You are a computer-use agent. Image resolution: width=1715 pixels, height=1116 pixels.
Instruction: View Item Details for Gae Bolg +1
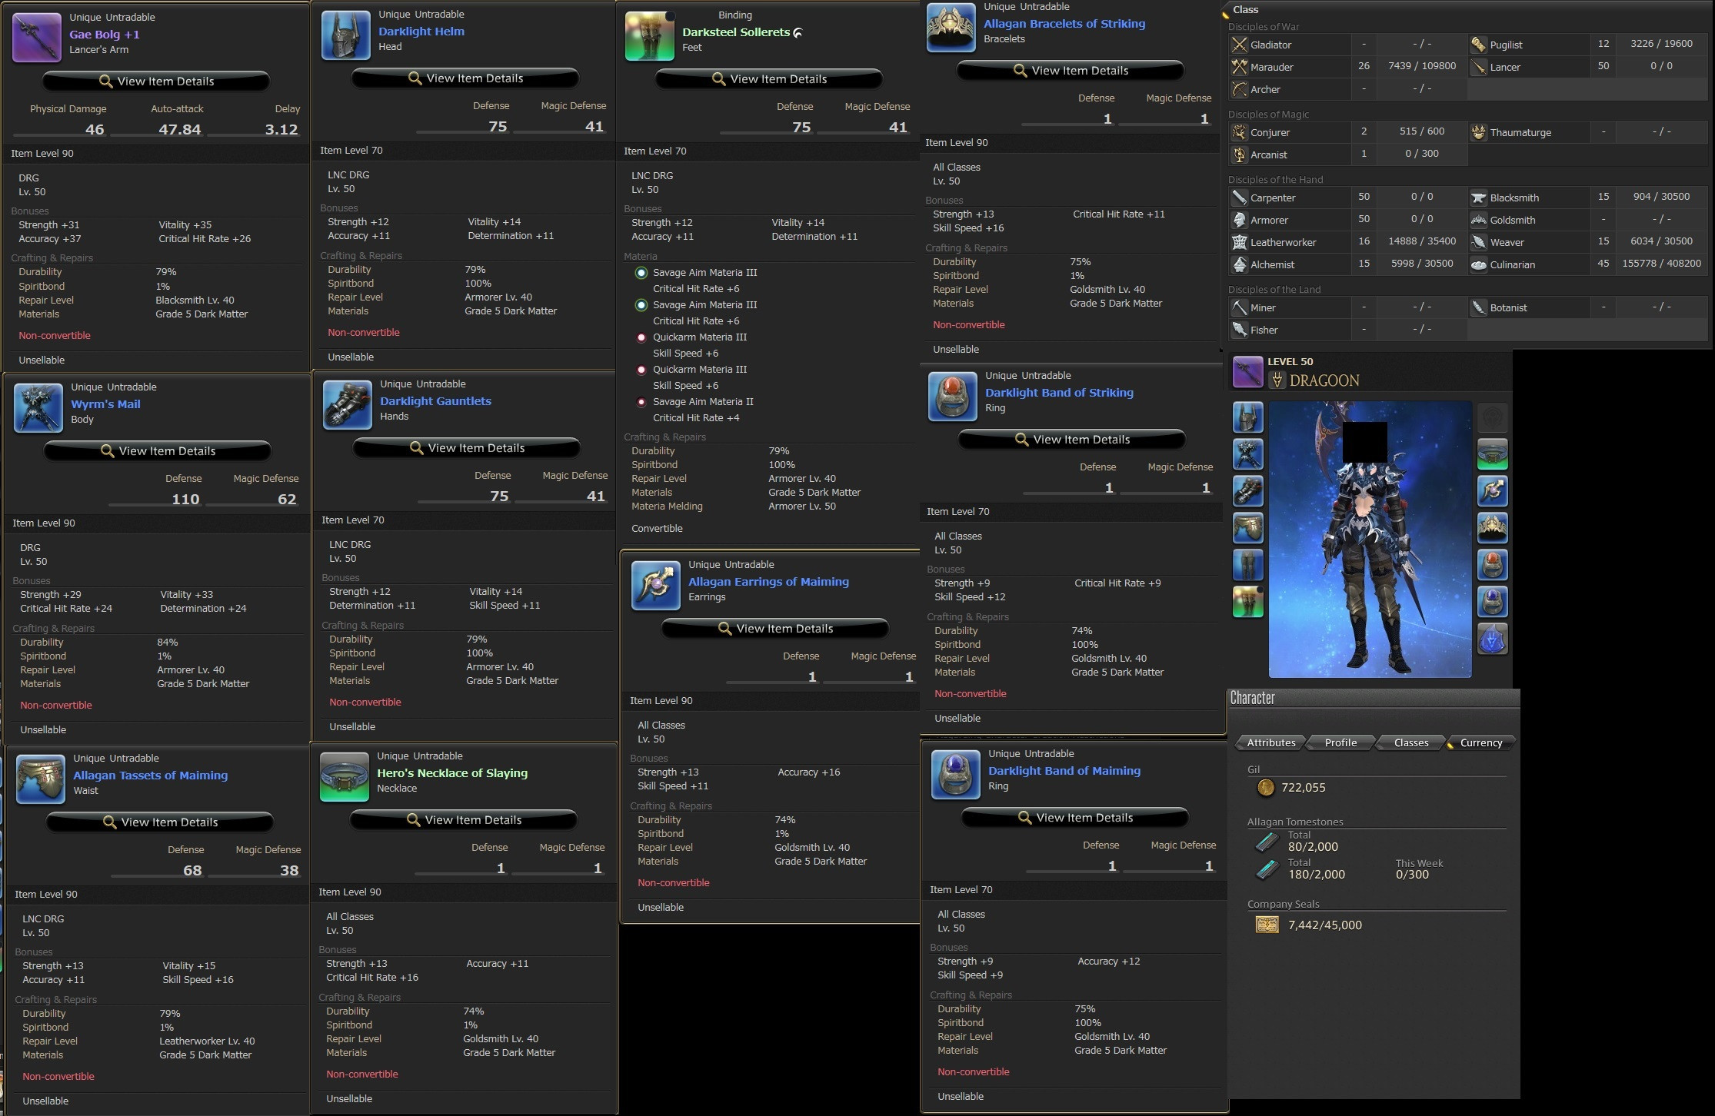click(x=156, y=81)
